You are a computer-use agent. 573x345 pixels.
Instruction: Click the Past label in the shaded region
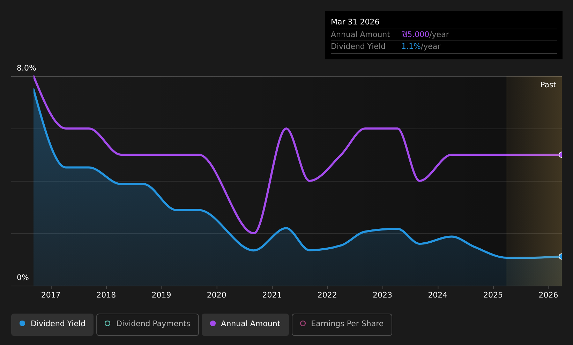[x=548, y=85]
